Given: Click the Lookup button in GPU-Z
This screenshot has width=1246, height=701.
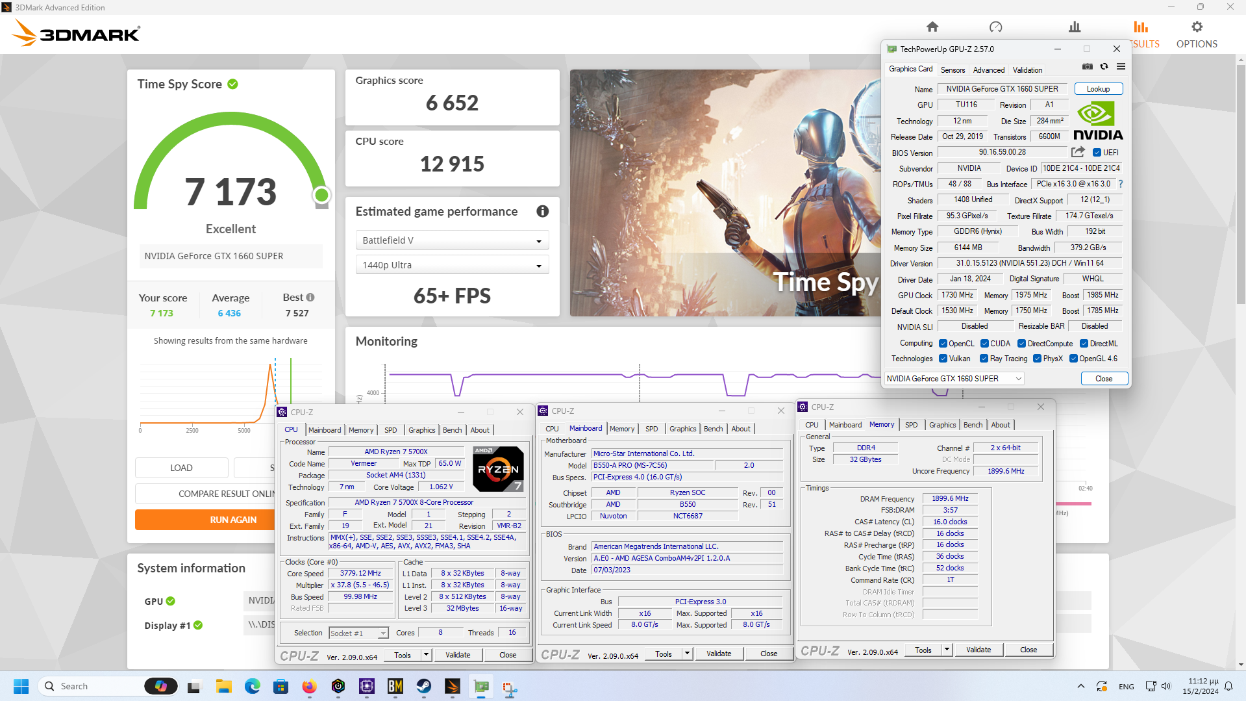Looking at the screenshot, I should (1098, 89).
